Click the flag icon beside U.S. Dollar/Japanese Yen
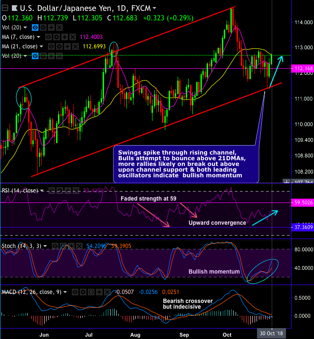The image size is (314, 339). 15,9
